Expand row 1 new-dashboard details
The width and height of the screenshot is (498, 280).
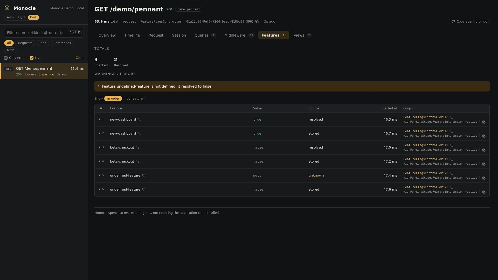(99, 120)
